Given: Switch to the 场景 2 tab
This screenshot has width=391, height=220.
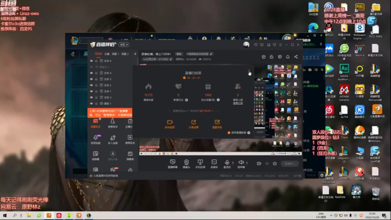Looking at the screenshot, I should click(125, 54).
